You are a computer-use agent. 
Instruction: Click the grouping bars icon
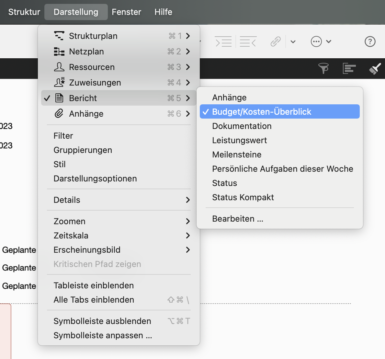[x=349, y=68]
